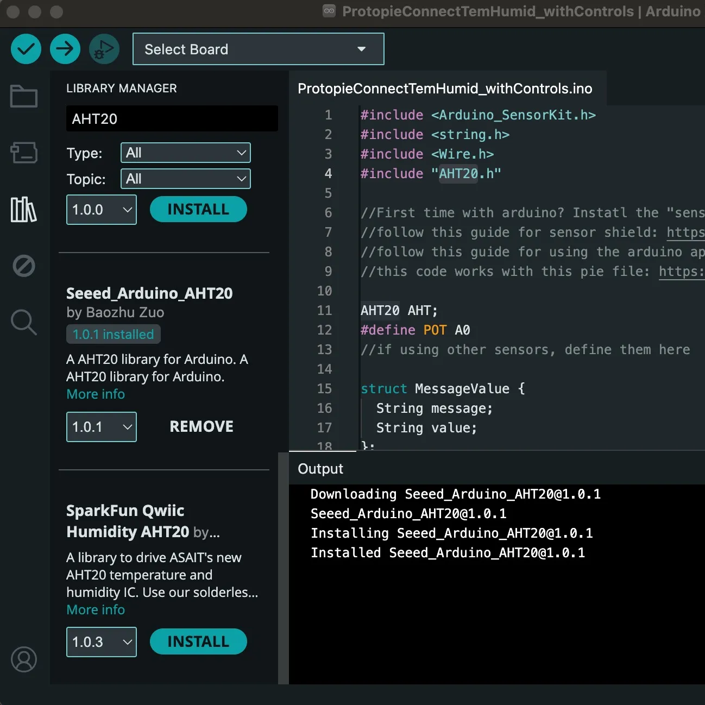Start debugging with the debug icon
The width and height of the screenshot is (705, 705).
(104, 48)
